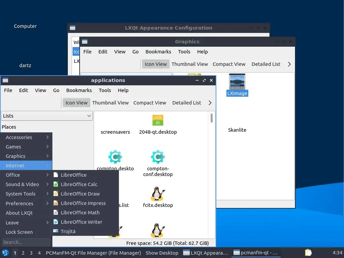Switch to virtual desktop 3
The width and height of the screenshot is (344, 258).
tap(31, 253)
